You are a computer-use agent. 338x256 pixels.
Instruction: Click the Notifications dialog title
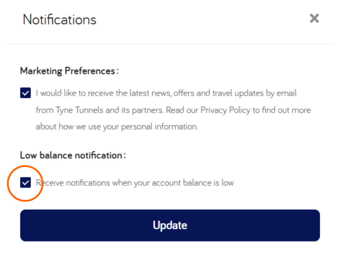coord(59,19)
